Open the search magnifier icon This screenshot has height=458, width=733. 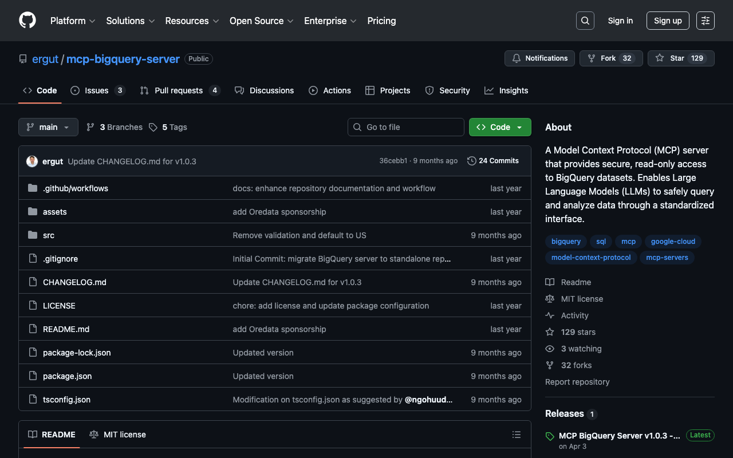585,21
